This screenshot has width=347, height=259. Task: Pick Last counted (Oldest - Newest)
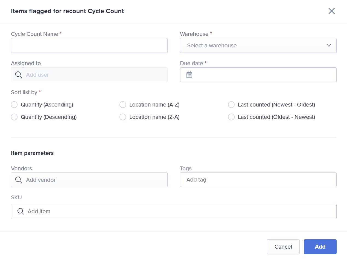pos(231,117)
